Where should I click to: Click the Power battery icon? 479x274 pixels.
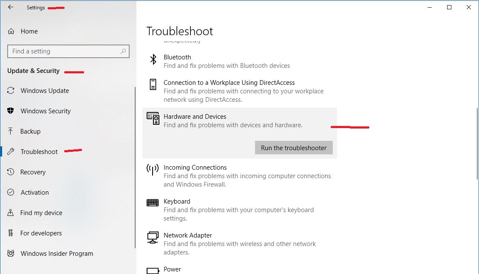tap(153, 271)
